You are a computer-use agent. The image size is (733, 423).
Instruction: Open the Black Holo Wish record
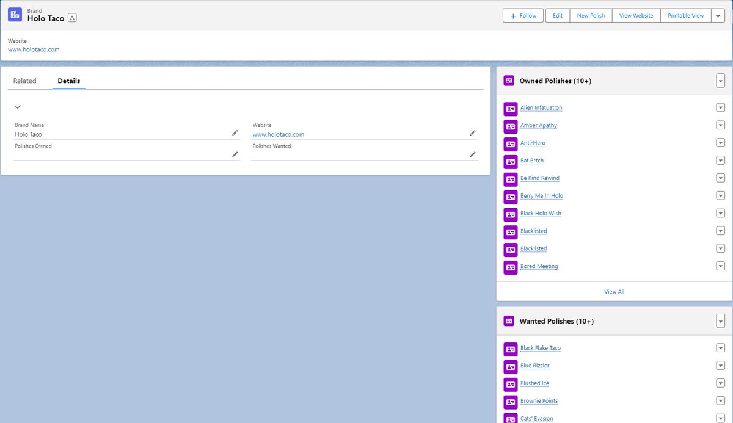[541, 214]
